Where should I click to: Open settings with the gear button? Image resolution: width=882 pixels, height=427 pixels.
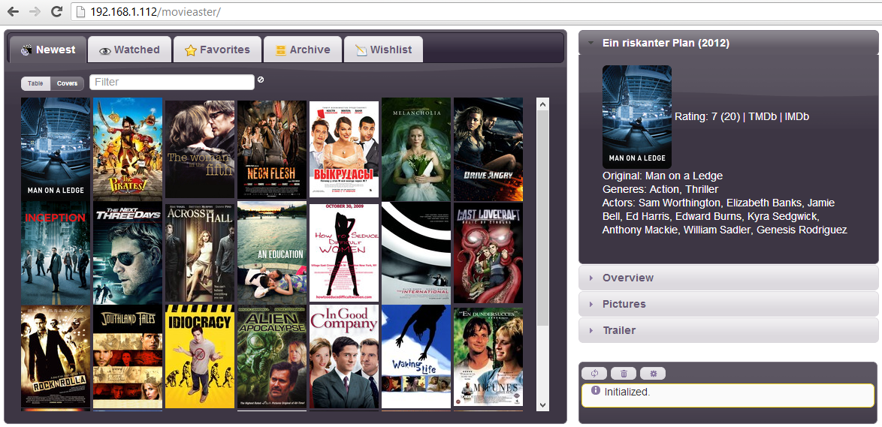pyautogui.click(x=653, y=373)
